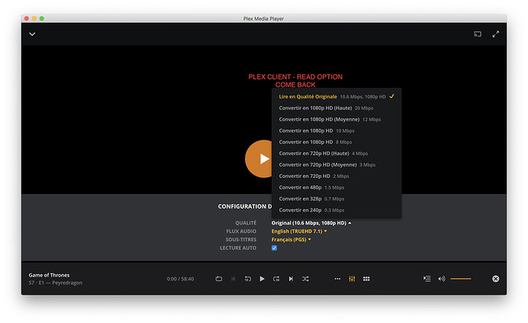The height and width of the screenshot is (323, 528).
Task: Select Convertir en 480p 1.5 Mbps
Action: click(x=337, y=188)
